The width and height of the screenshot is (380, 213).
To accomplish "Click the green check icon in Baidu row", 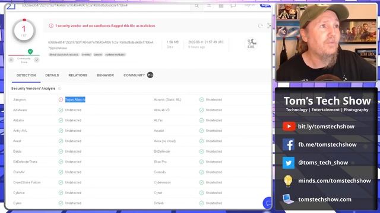I will coord(61,151).
